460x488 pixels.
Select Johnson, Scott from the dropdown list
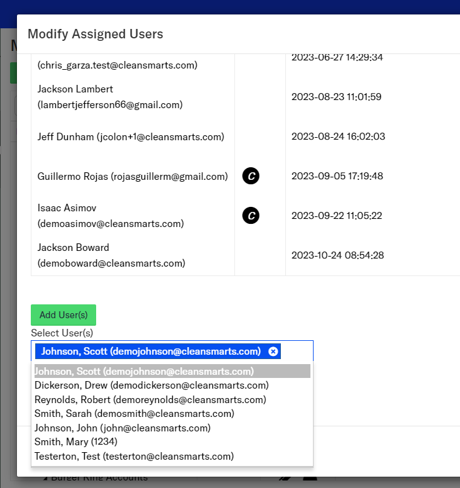tap(145, 371)
